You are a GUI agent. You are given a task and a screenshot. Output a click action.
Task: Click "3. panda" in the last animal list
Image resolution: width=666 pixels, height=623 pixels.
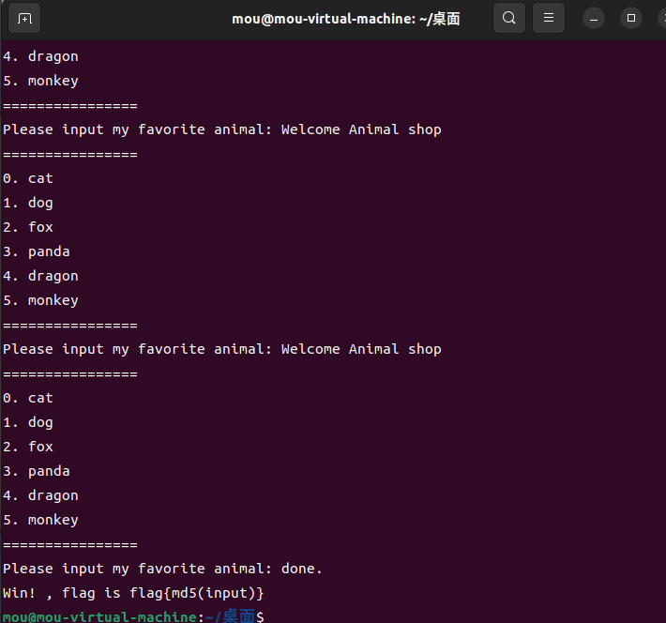37,471
